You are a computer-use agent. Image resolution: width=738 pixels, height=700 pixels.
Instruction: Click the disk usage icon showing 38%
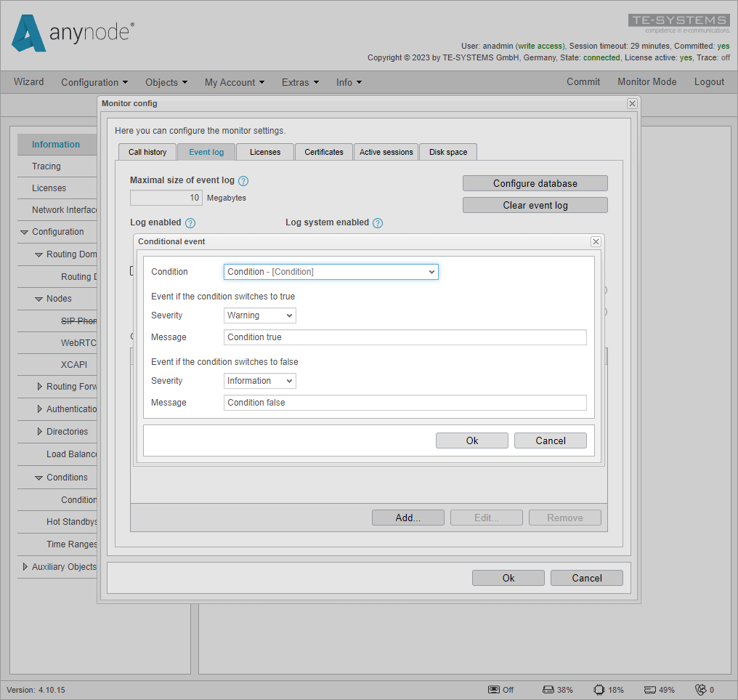[x=547, y=689]
